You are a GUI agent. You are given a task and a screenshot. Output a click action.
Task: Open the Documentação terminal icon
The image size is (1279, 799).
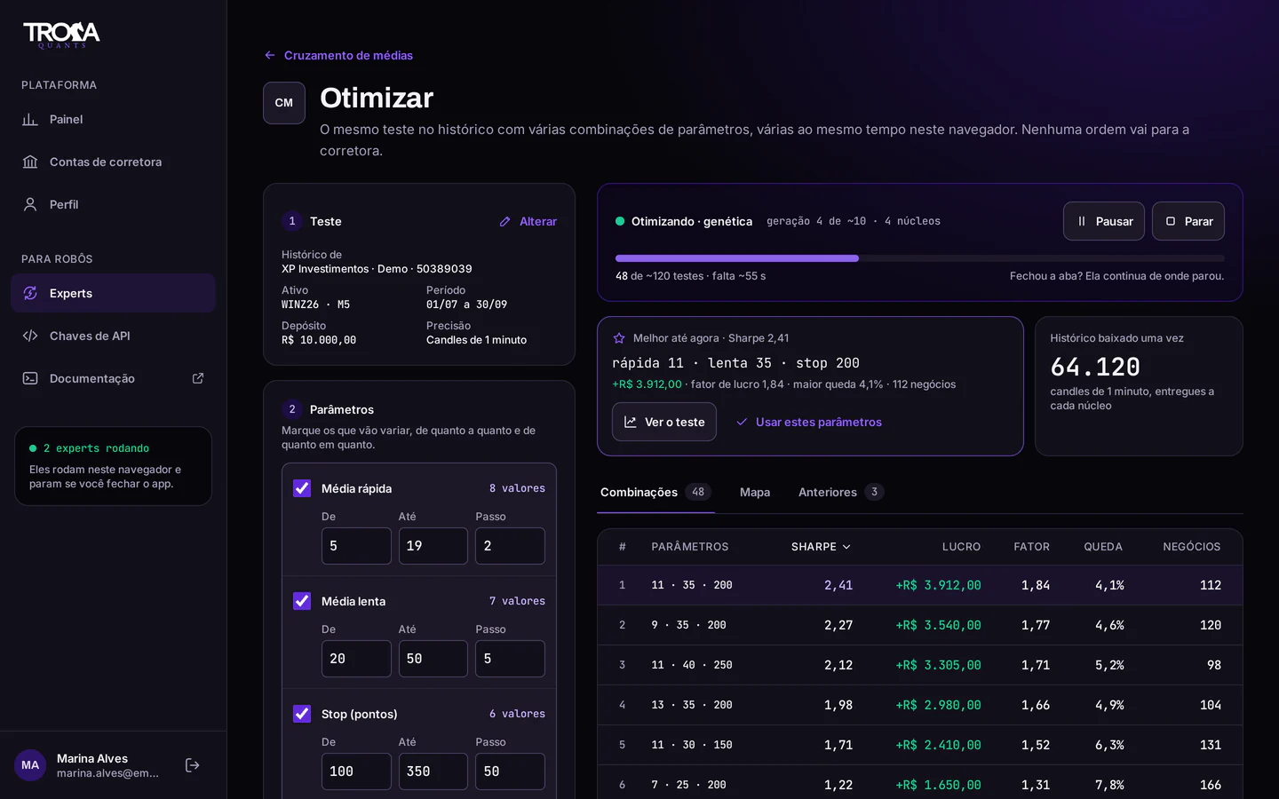30,378
